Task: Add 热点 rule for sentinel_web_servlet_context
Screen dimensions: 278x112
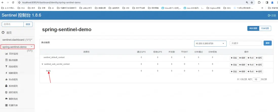Action: pos(251,65)
